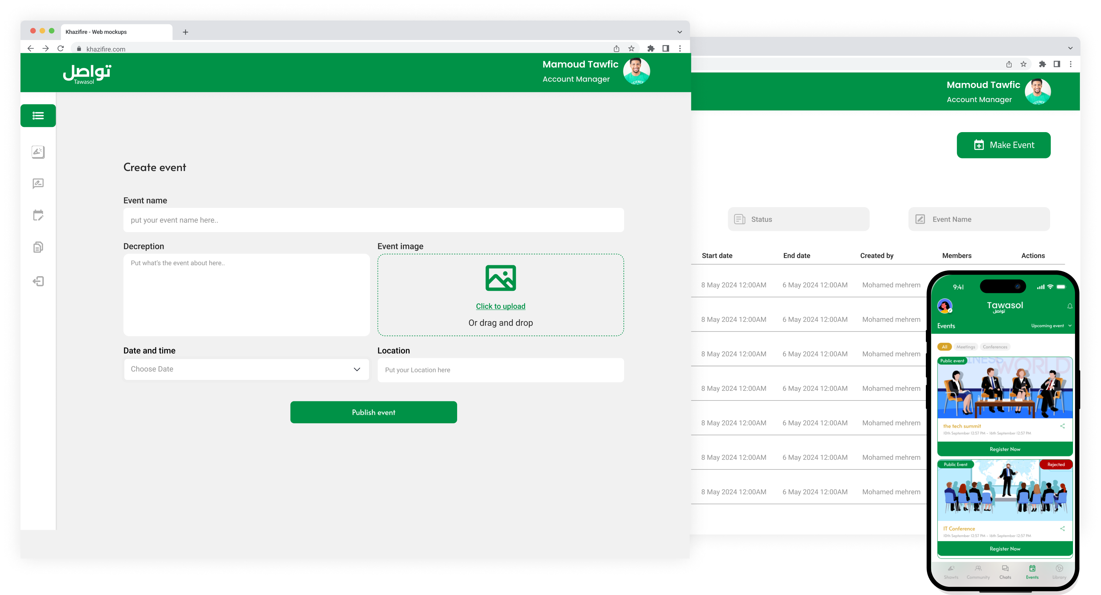Click the Actions column header
Image resolution: width=1101 pixels, height=595 pixels.
[1033, 256]
